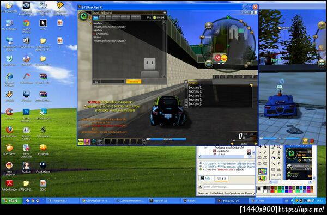Screen dimensions: 327x215
Task: Select the Airbrush tool in Paint
Action: click(273, 158)
